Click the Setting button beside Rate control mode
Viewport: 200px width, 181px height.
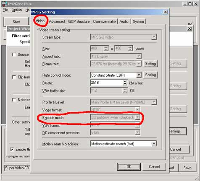click(150, 75)
